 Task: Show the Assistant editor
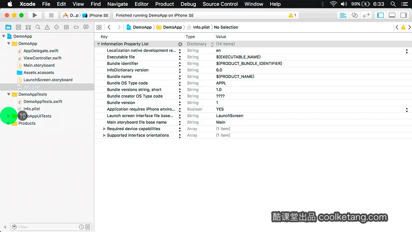click(x=354, y=15)
